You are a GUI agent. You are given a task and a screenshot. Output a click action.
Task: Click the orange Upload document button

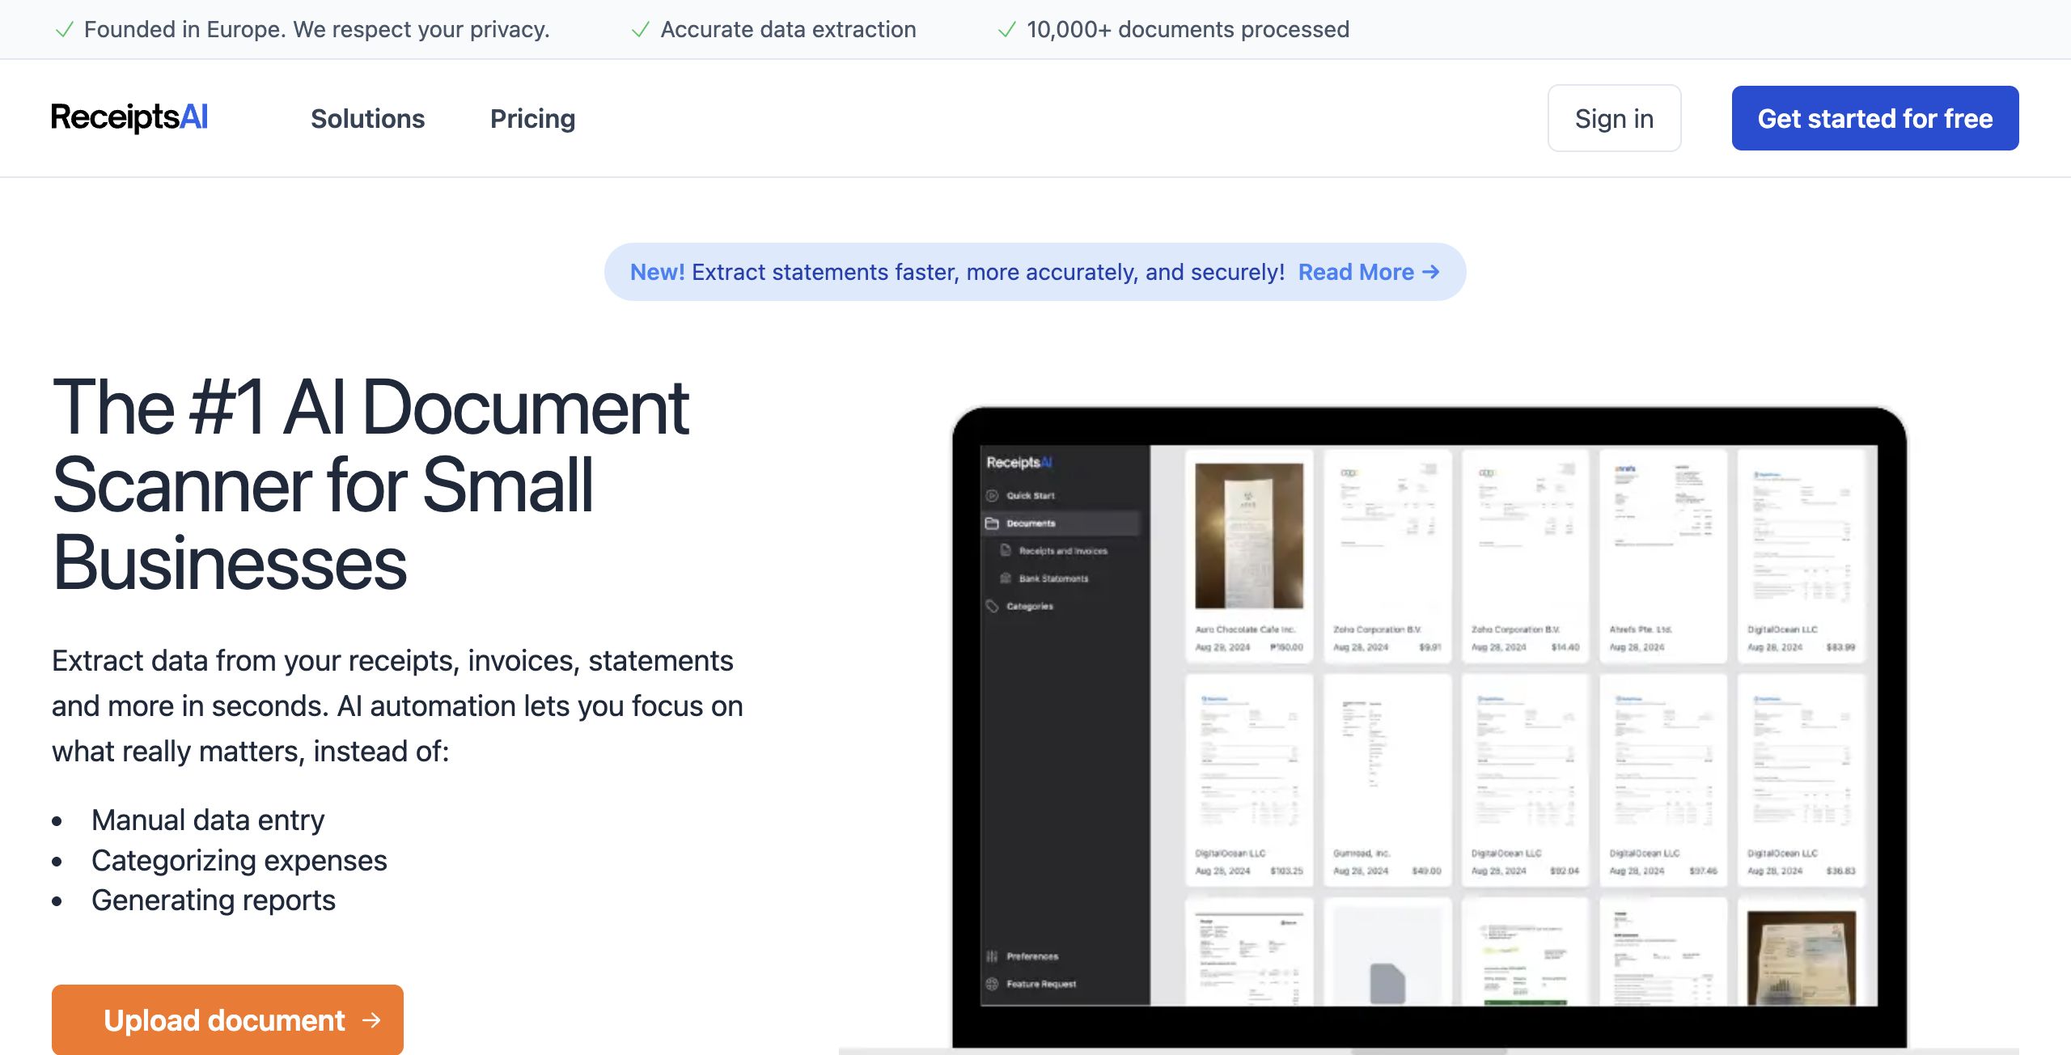click(x=227, y=1019)
